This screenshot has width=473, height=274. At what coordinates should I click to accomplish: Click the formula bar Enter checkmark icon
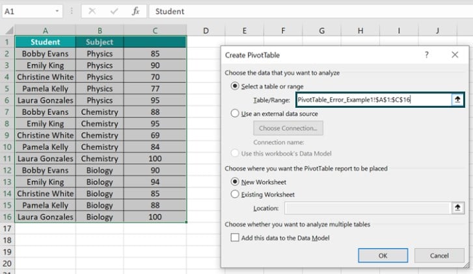(x=114, y=12)
